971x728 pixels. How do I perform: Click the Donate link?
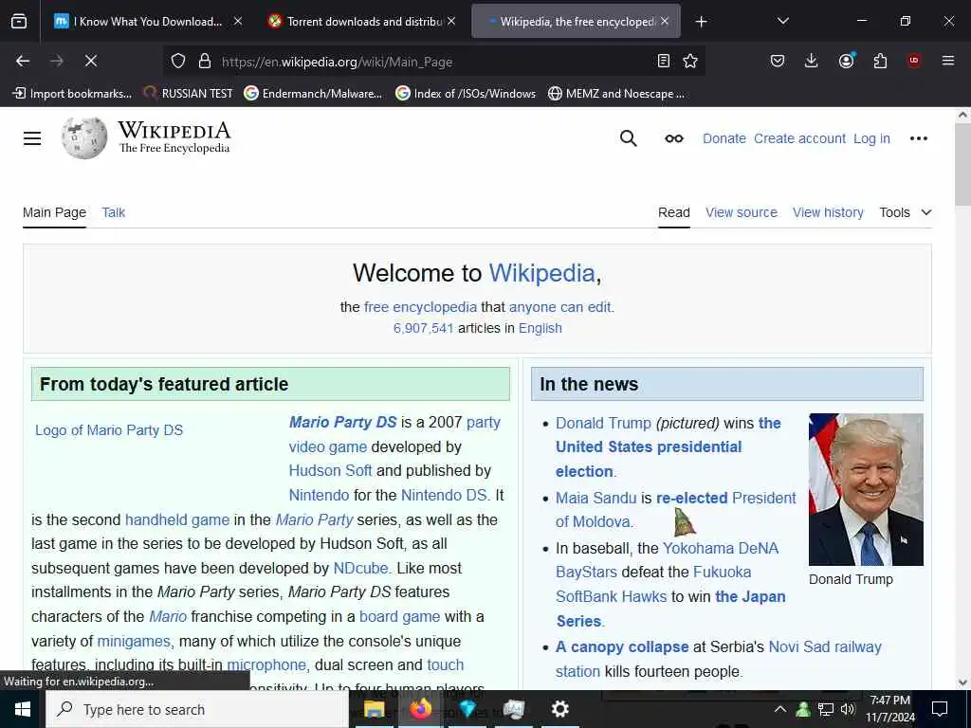(724, 138)
